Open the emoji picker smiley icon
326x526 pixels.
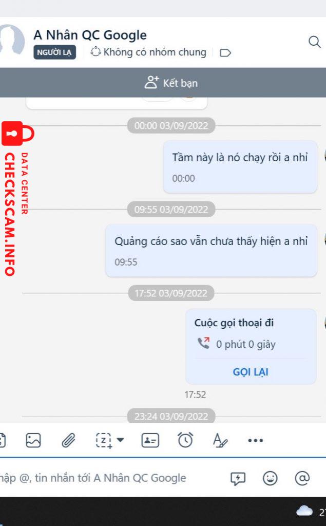270,478
